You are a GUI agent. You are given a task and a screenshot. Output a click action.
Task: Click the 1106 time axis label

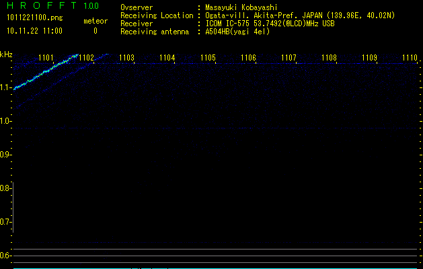[x=248, y=57]
